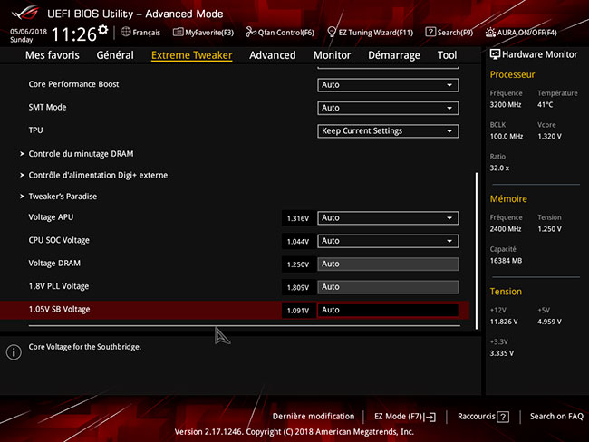Click the TPU label
The image size is (589, 442).
point(35,130)
